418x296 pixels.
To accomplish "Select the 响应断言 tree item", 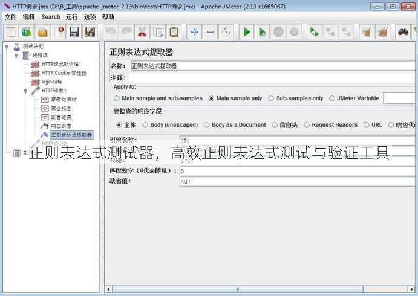I will (61, 126).
